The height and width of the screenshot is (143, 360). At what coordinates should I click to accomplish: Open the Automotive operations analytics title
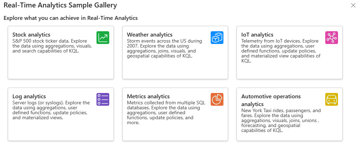click(x=271, y=100)
